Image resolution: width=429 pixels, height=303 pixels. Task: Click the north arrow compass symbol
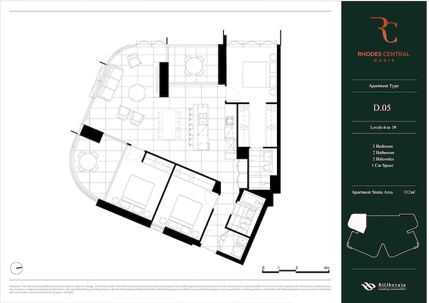20,266
